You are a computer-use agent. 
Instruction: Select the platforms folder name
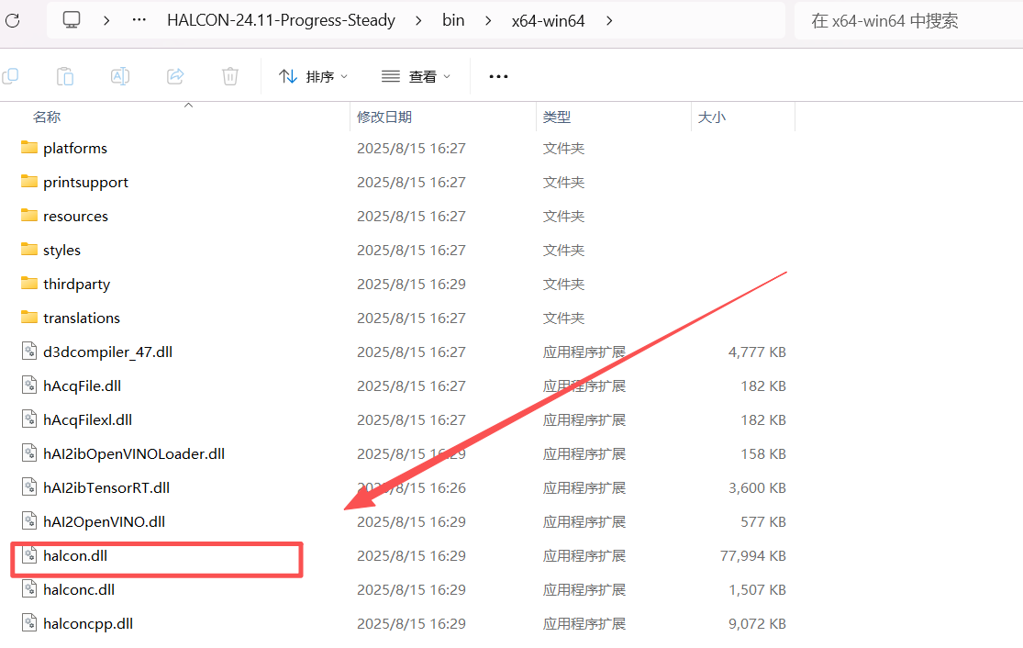[75, 149]
